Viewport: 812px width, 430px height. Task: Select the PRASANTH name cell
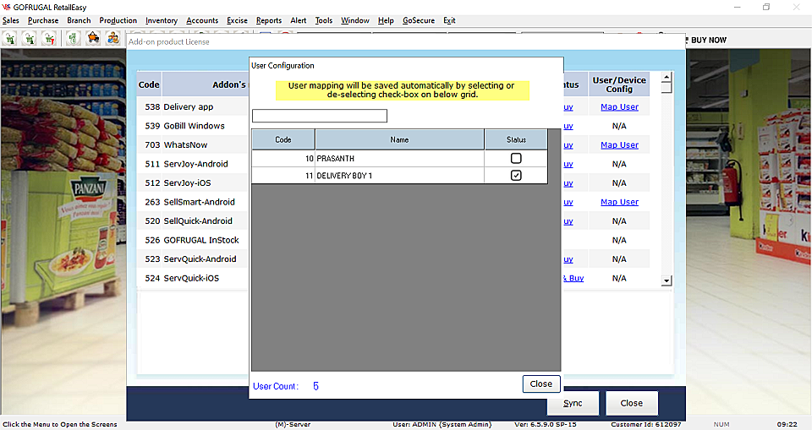coord(399,158)
